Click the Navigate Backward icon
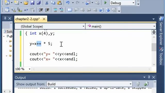The width and height of the screenshot is (165, 93). click(88, 3)
